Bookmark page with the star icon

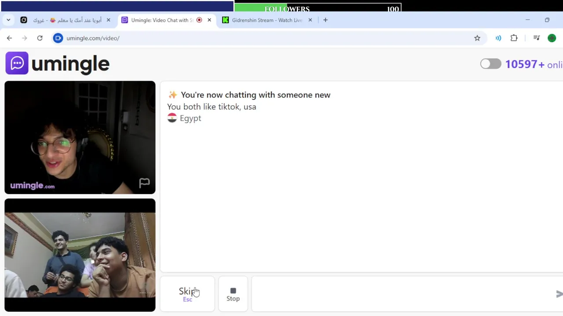(x=477, y=38)
